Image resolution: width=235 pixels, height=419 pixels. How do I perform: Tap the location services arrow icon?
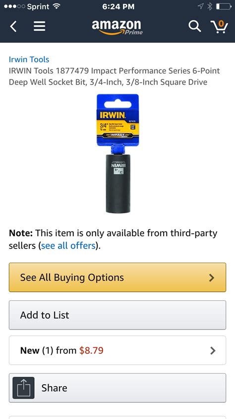click(201, 6)
